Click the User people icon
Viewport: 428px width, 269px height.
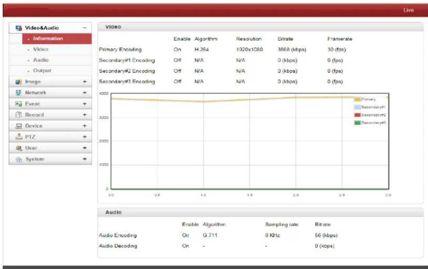19,148
